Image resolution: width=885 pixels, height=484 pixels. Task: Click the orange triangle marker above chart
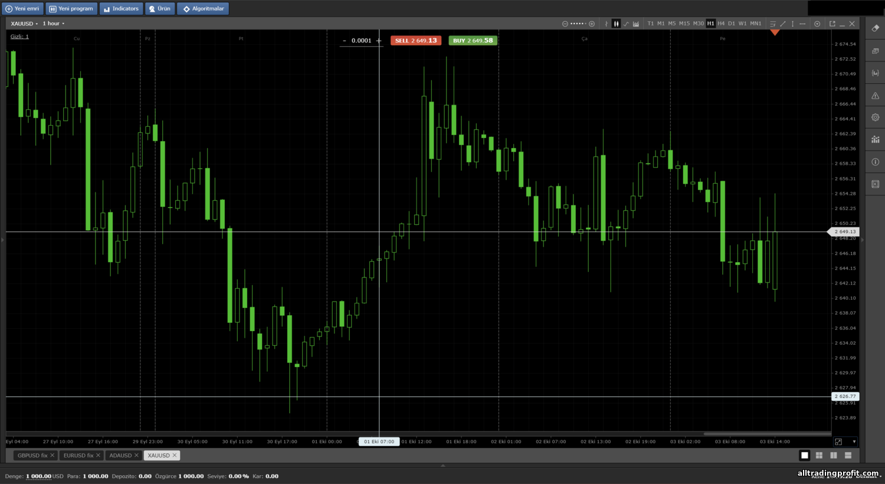[775, 32]
